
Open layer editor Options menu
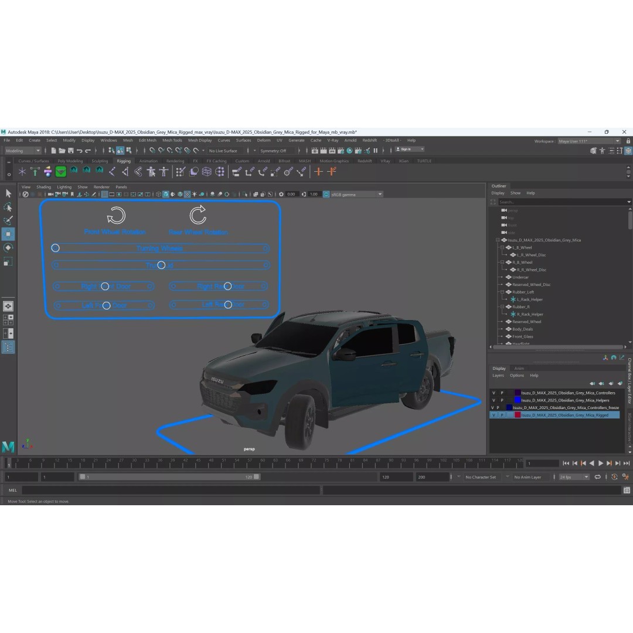[517, 376]
